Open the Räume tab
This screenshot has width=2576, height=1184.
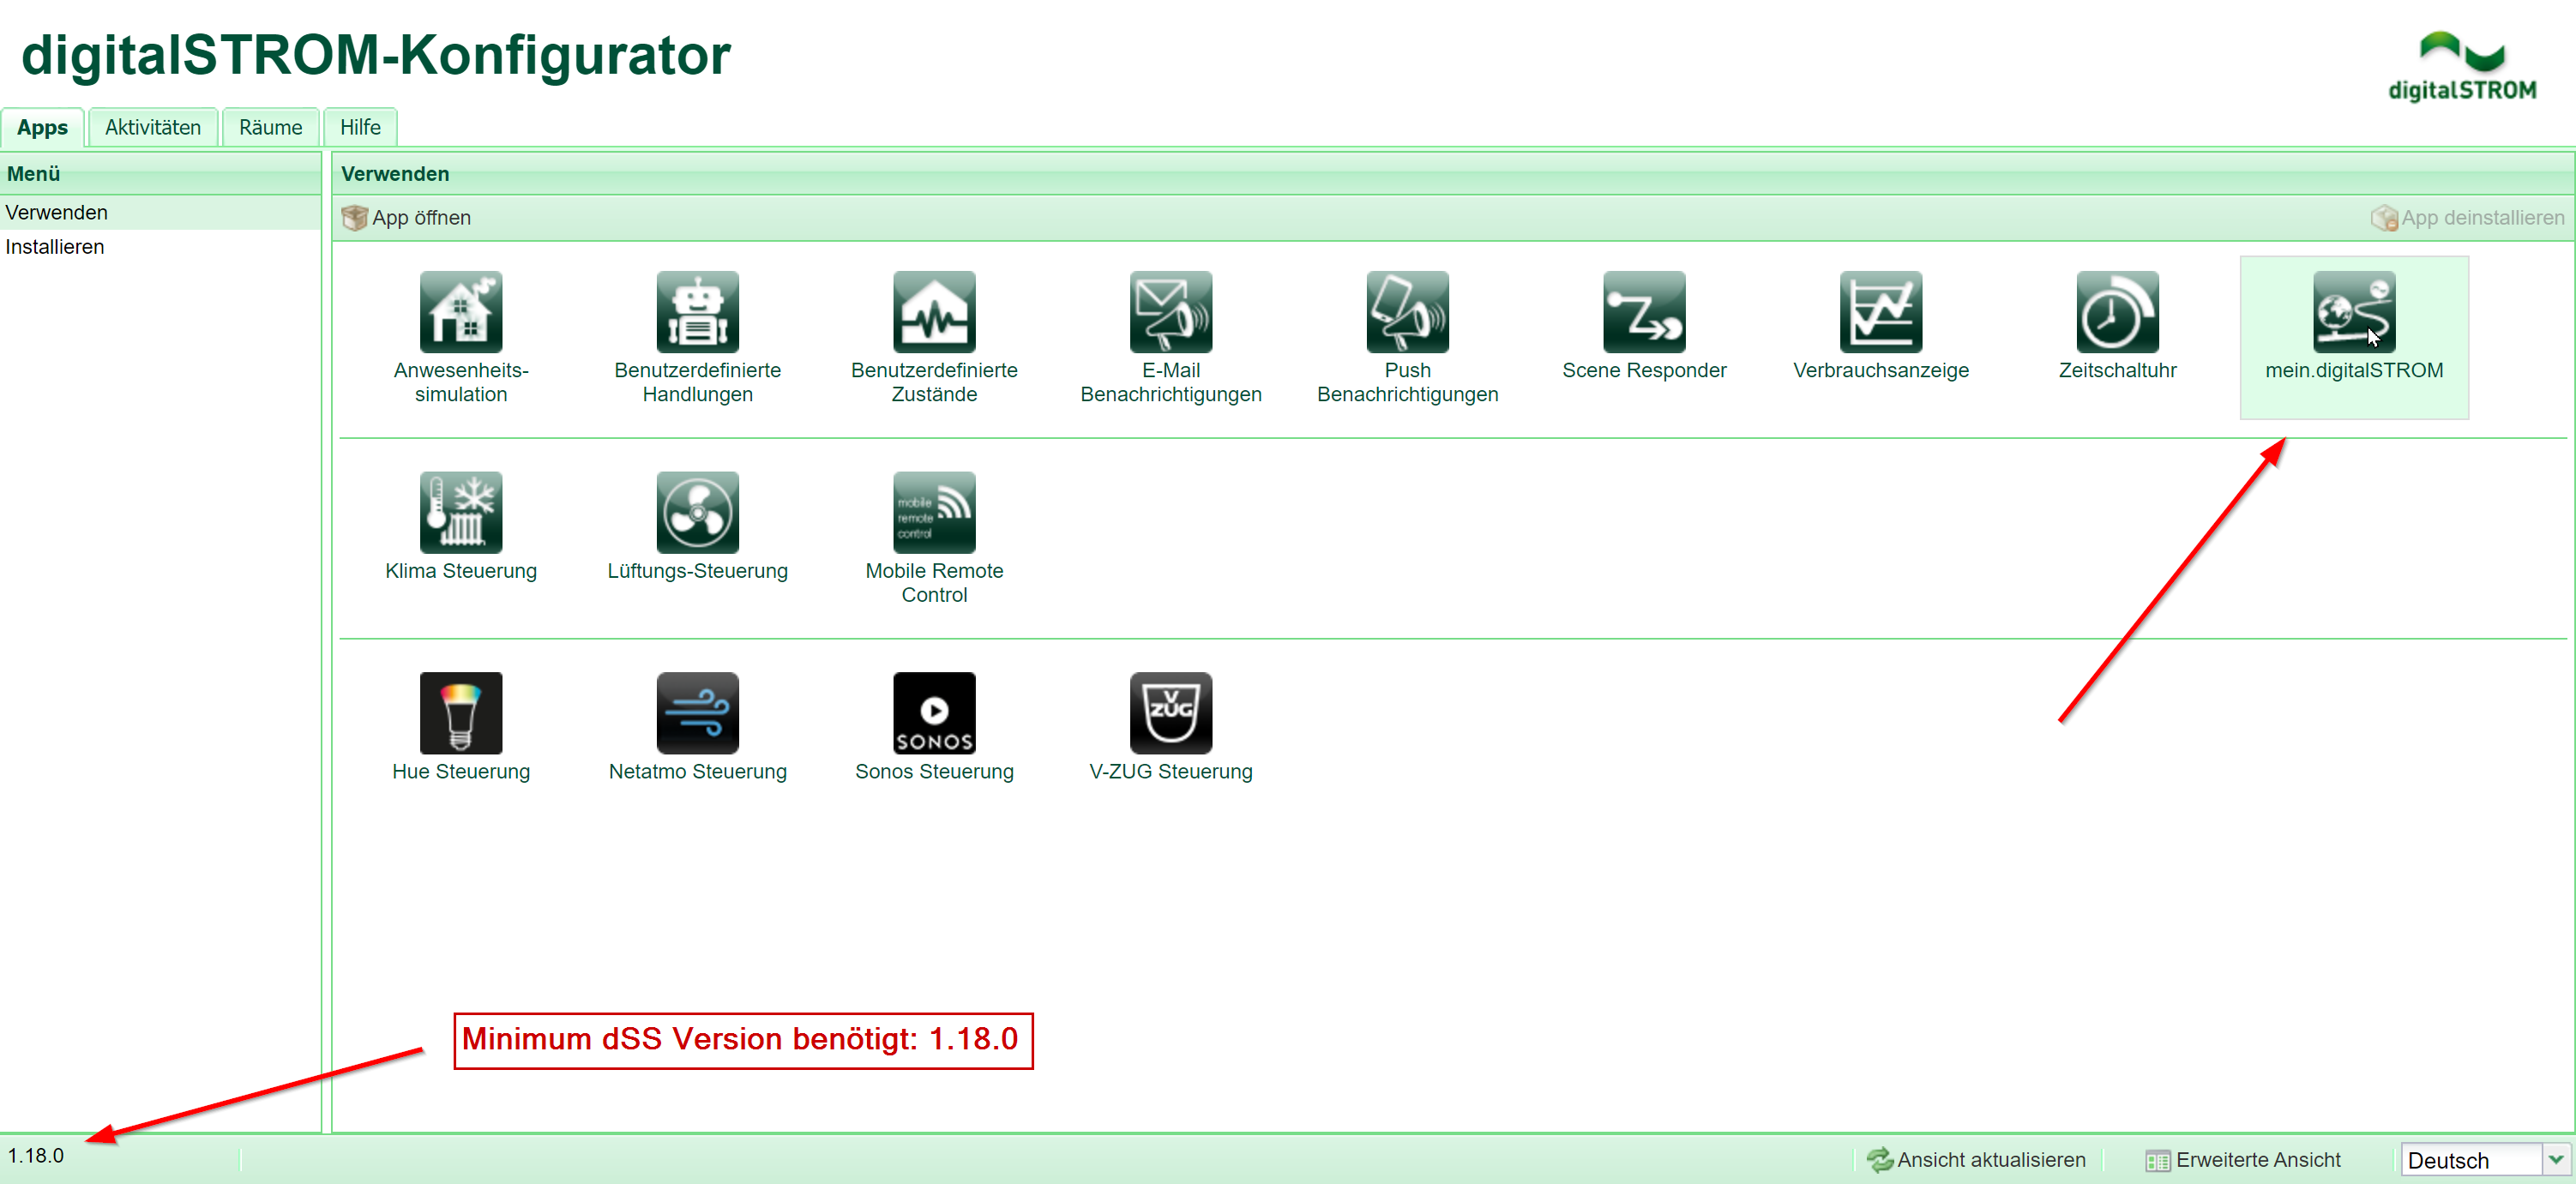[x=270, y=127]
